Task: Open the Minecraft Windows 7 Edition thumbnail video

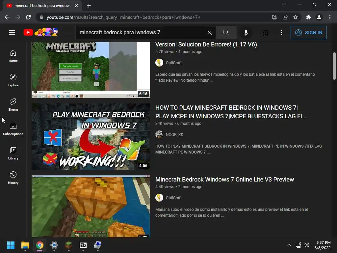Action: [91, 70]
